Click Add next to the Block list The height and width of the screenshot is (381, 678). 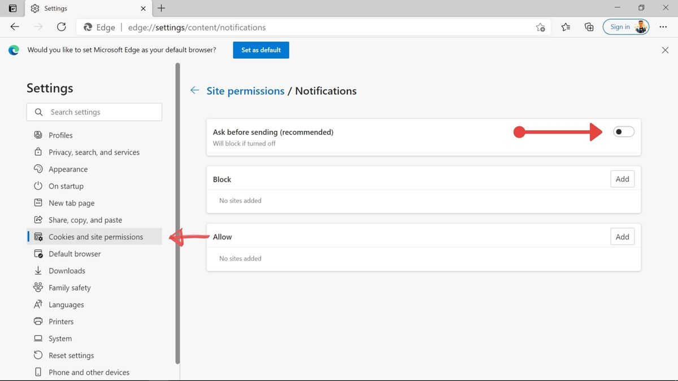point(622,178)
